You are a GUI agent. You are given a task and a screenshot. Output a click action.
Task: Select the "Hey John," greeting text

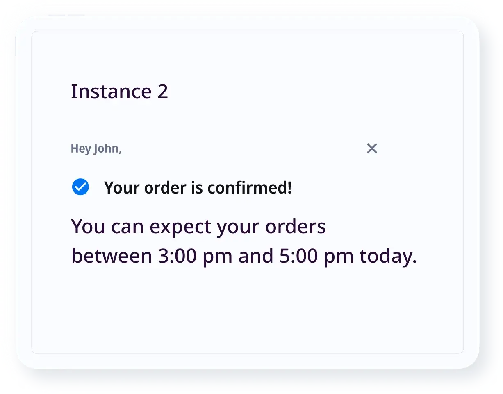[96, 149]
